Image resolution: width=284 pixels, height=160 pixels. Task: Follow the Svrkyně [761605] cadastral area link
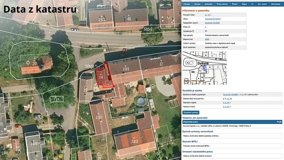pos(212,23)
